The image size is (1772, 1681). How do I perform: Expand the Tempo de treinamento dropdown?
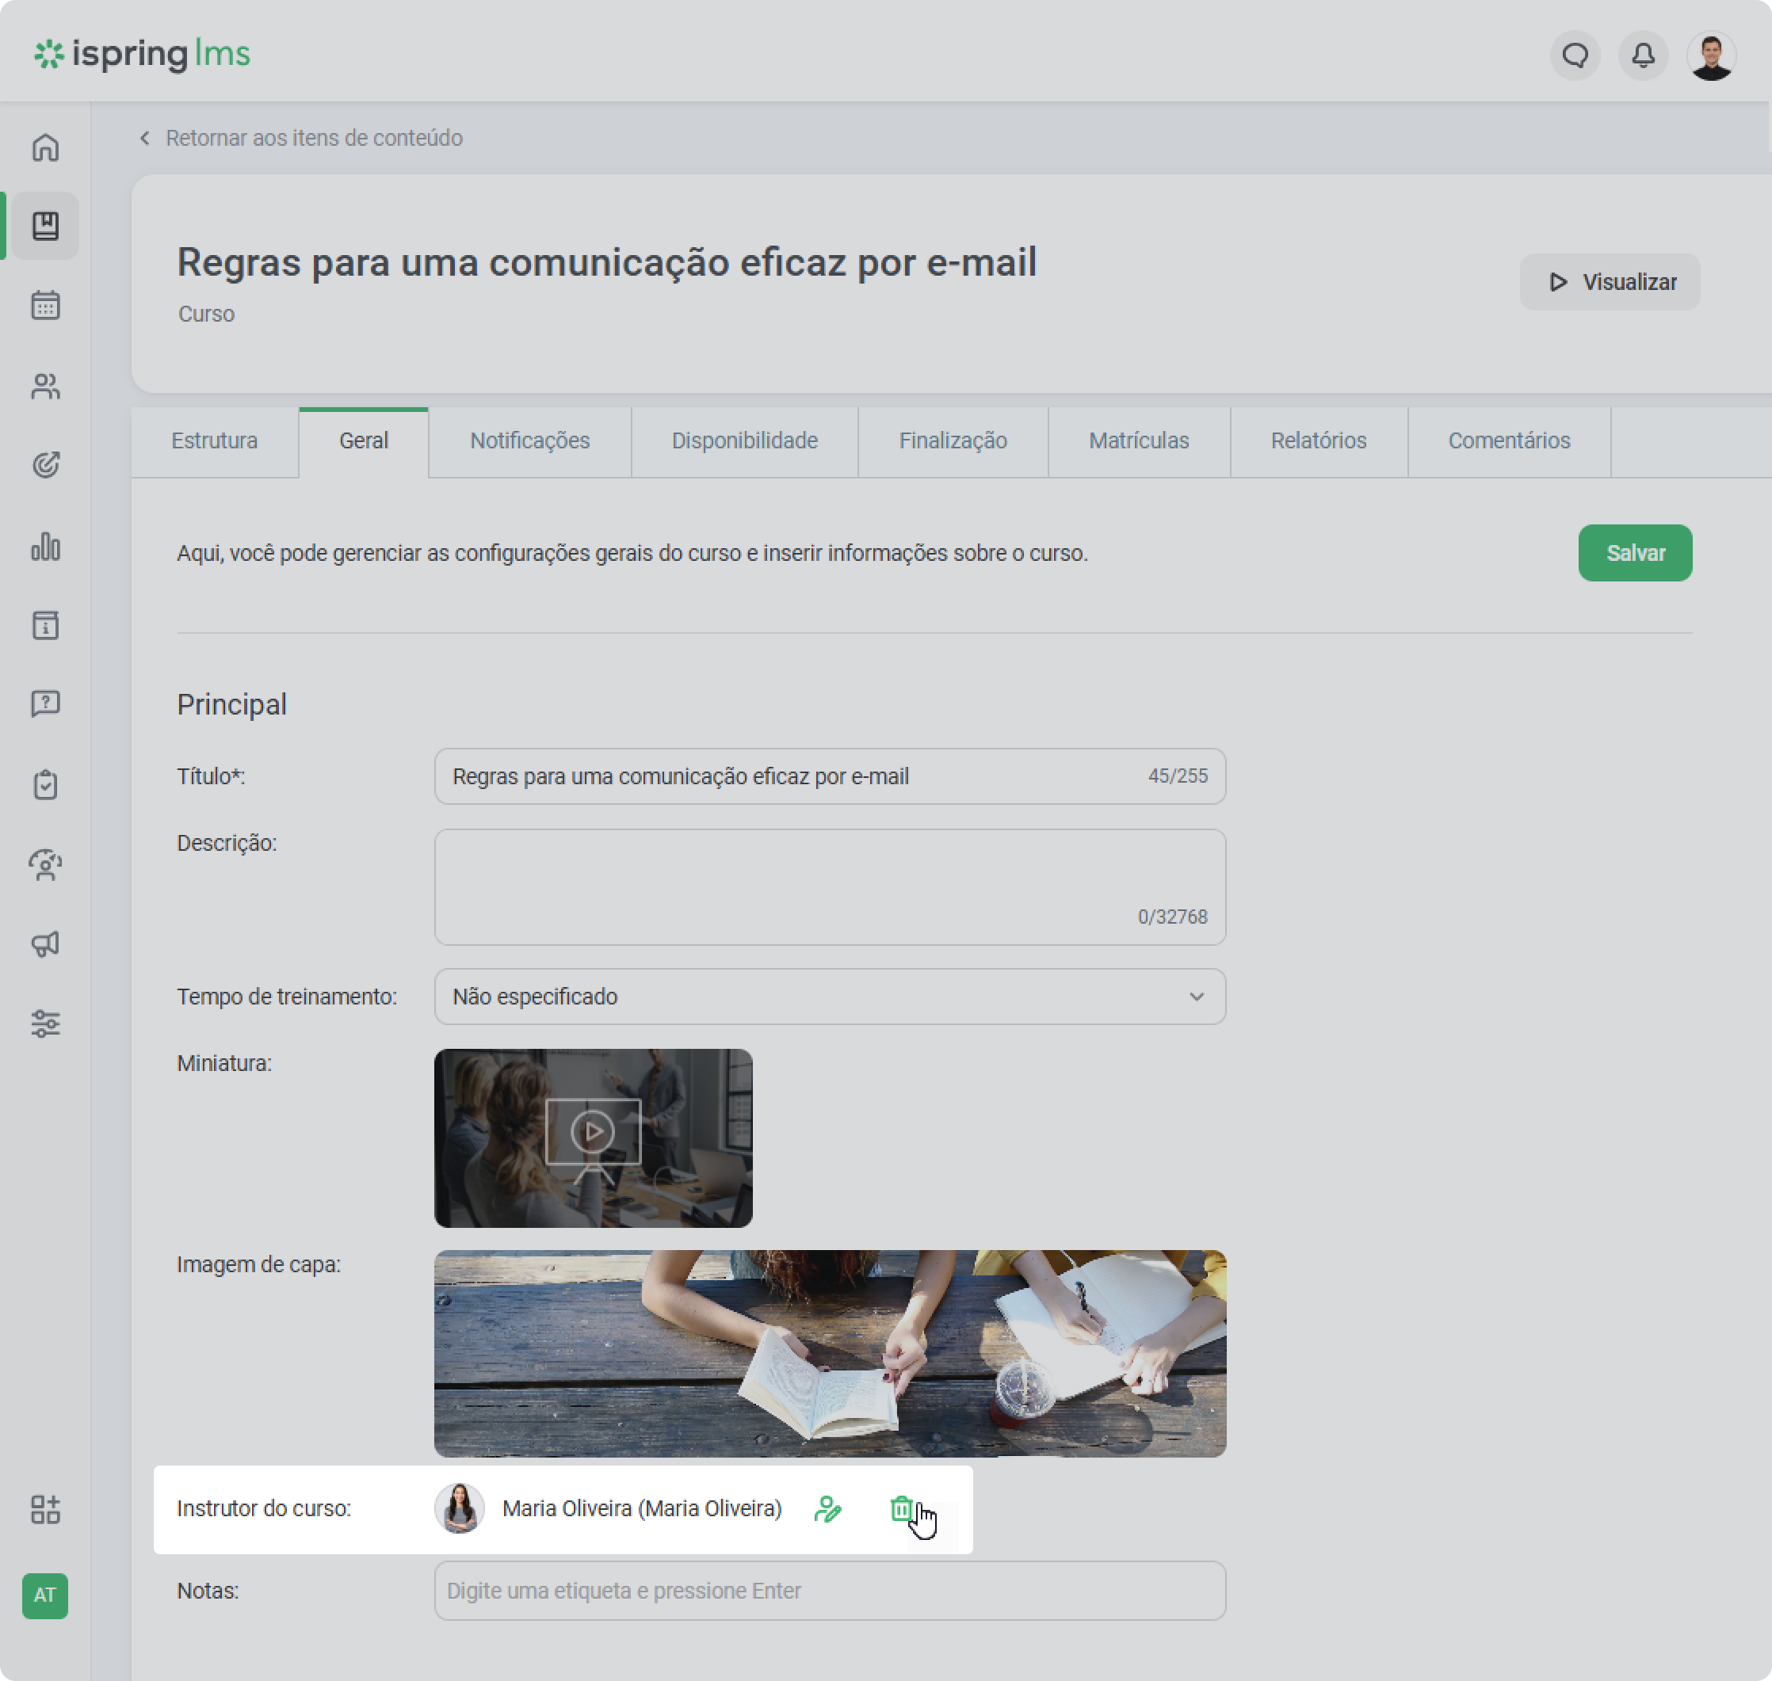pyautogui.click(x=829, y=997)
